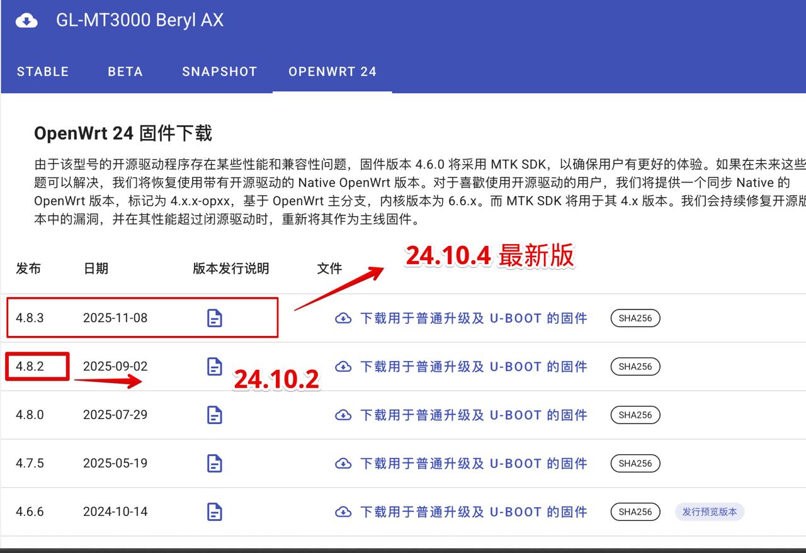Switch to the STABLE tab
Viewport: 806px width, 553px height.
tap(43, 72)
